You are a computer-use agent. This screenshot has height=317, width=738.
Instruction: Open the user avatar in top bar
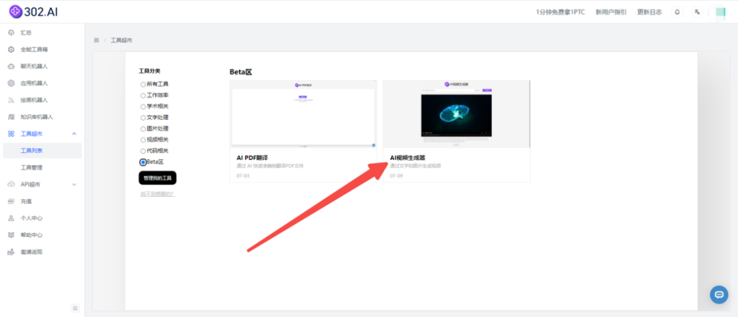tap(721, 12)
